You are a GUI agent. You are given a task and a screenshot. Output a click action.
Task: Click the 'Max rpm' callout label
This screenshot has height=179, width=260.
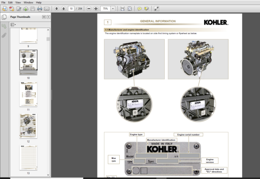(114, 159)
